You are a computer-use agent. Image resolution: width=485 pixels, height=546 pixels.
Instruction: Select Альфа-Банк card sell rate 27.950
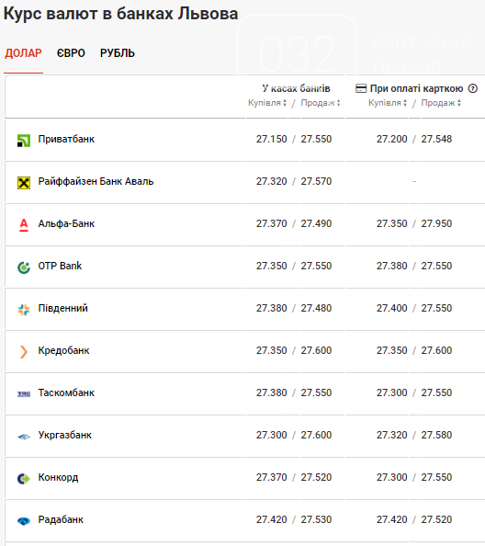click(x=436, y=223)
